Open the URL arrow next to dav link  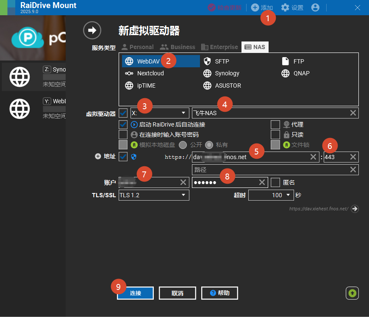tap(355, 209)
